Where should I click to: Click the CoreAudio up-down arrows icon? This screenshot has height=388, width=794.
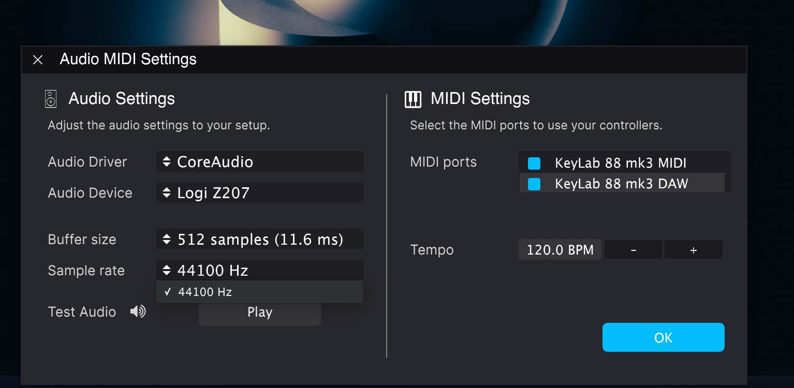pos(166,162)
